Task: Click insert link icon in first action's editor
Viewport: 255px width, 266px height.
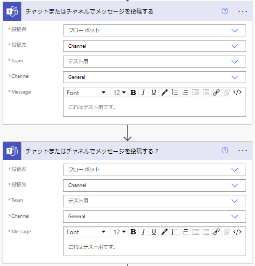Action: pos(216,92)
